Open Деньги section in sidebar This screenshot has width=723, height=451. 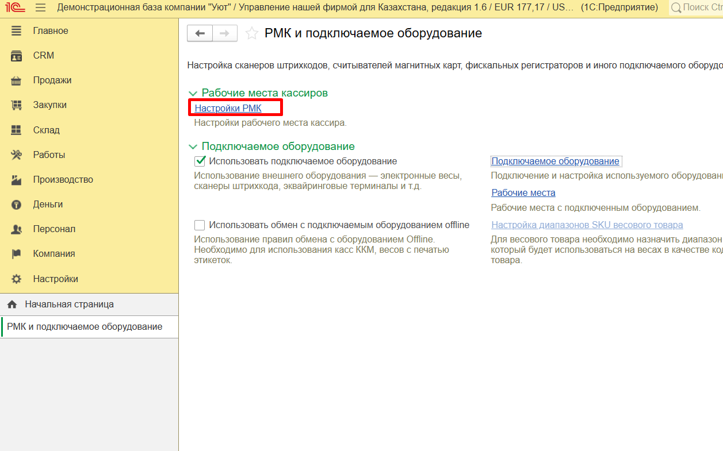pos(48,205)
